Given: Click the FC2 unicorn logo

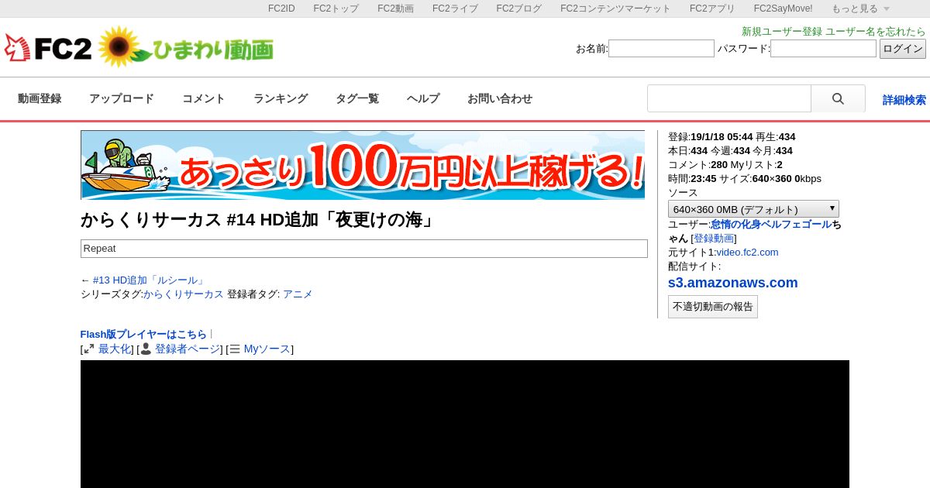Looking at the screenshot, I should [x=48, y=48].
